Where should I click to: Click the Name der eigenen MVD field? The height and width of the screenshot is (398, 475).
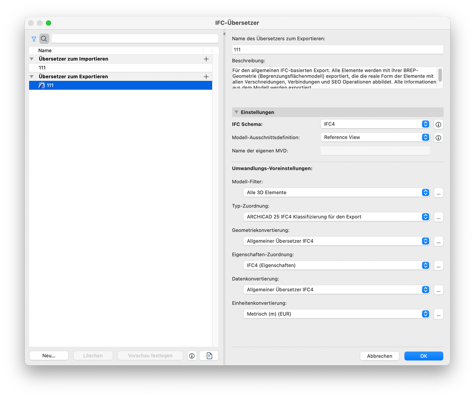pyautogui.click(x=375, y=151)
